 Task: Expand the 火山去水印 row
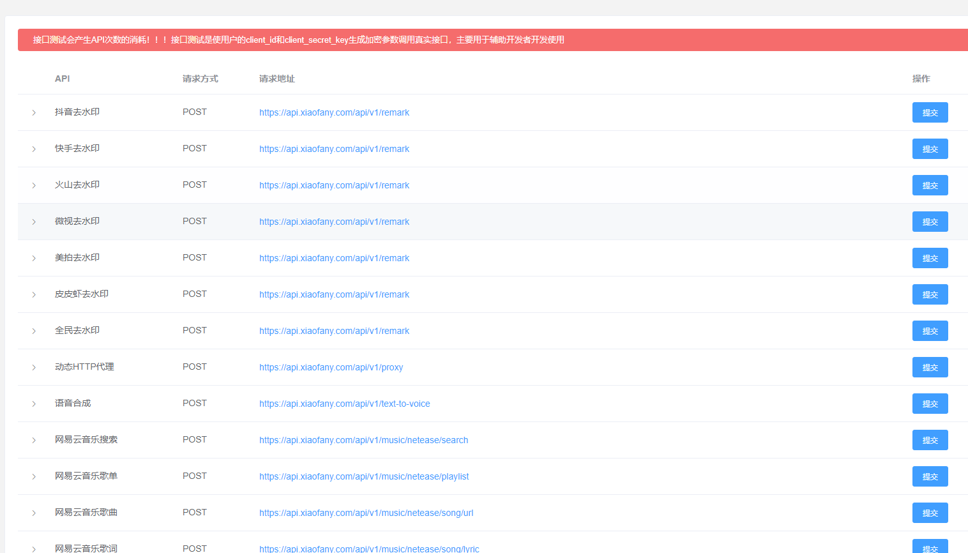34,185
